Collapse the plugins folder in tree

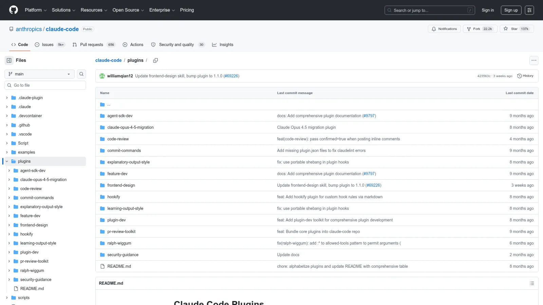coord(7,161)
